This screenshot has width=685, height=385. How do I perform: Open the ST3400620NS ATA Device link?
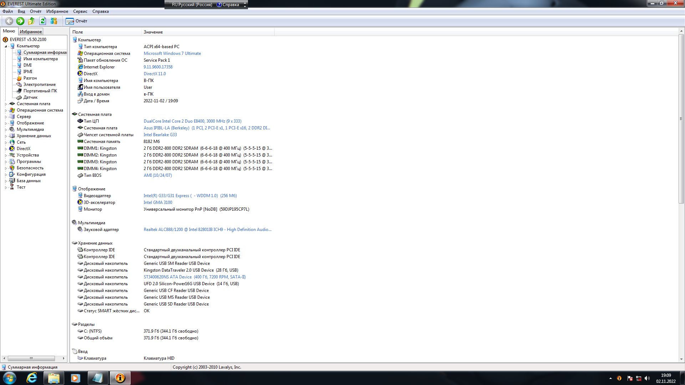[x=194, y=277]
